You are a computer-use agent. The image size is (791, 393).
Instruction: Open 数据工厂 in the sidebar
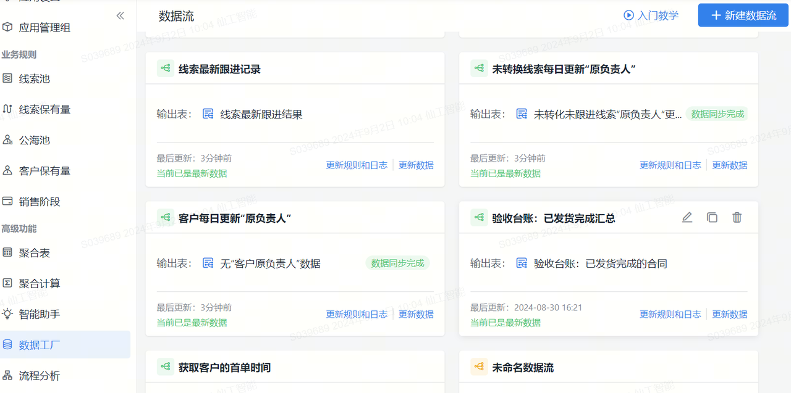tap(40, 345)
